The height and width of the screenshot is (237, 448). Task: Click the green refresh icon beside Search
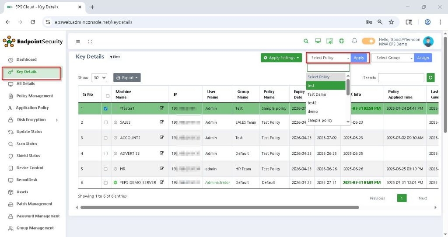[431, 78]
